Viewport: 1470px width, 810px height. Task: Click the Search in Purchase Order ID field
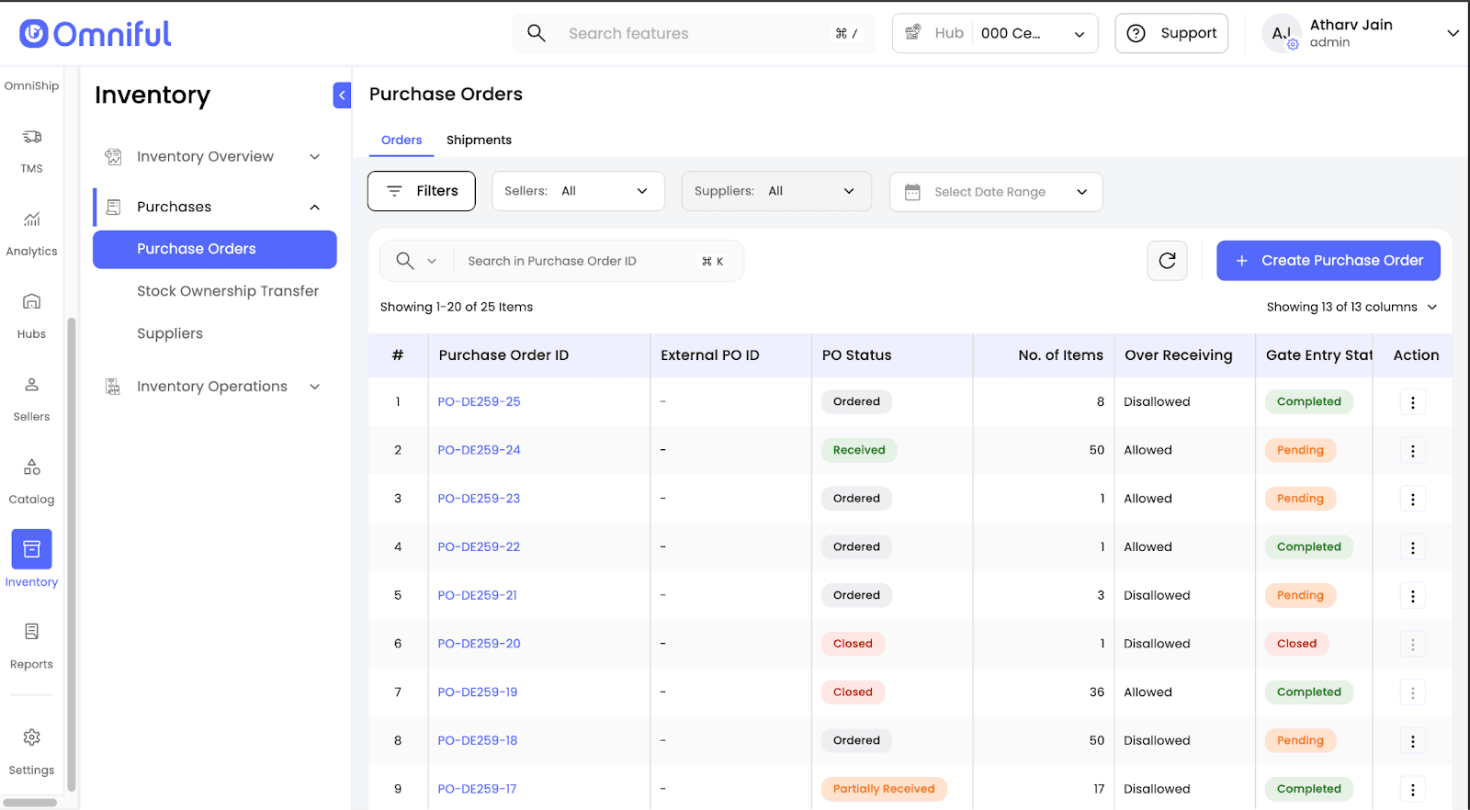[x=579, y=262]
